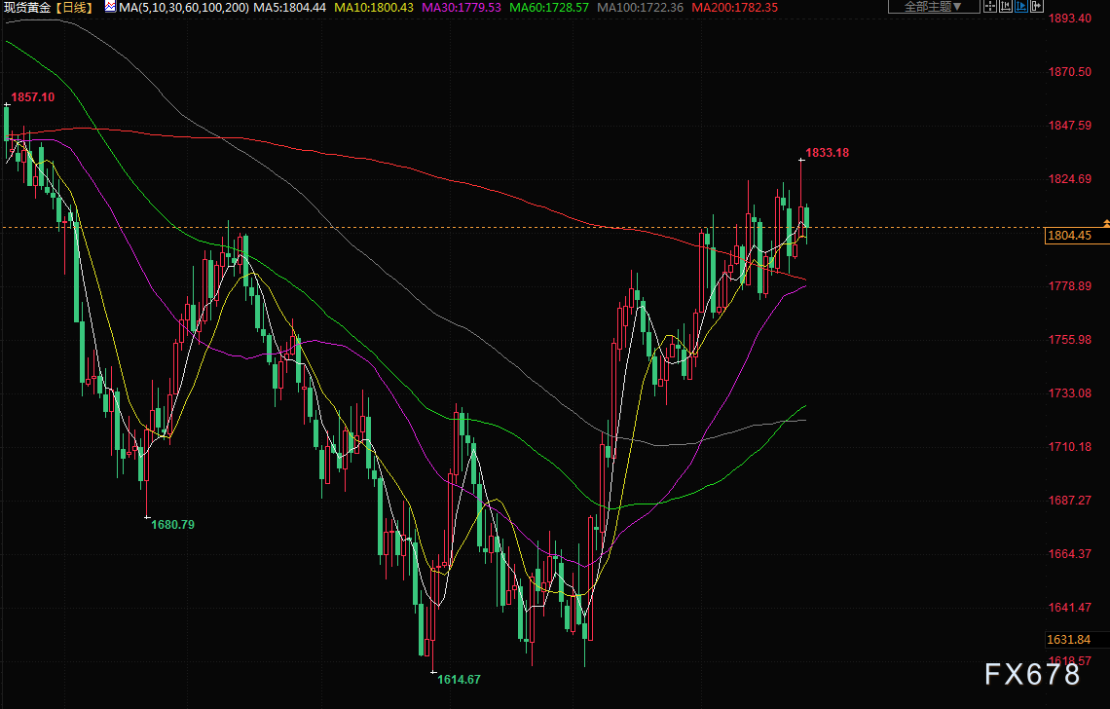Click the green MA60:1728.57 value

pyautogui.click(x=549, y=8)
